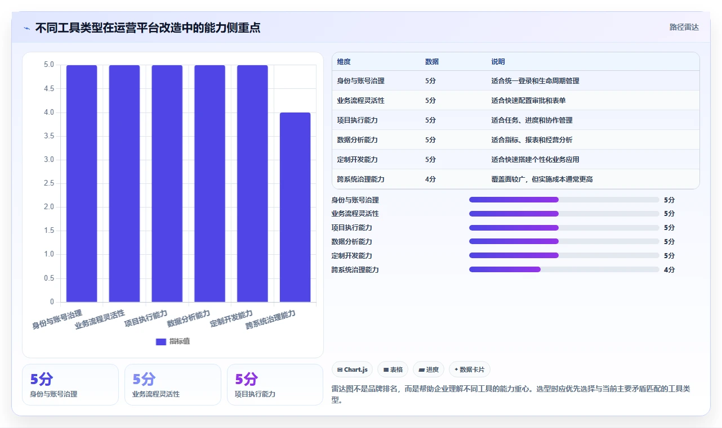Click the 业务流程灵活性 progress bar
The width and height of the screenshot is (722, 428).
pyautogui.click(x=564, y=214)
